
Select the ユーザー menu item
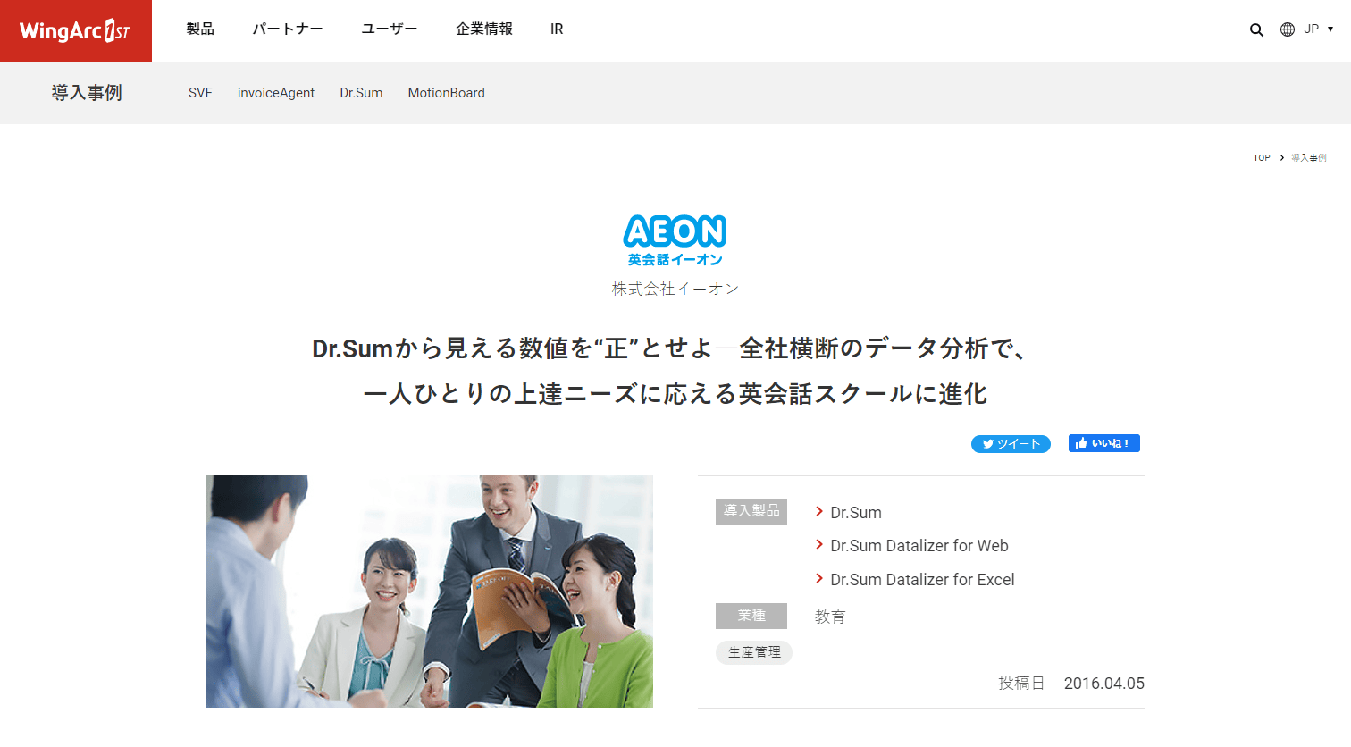[390, 29]
